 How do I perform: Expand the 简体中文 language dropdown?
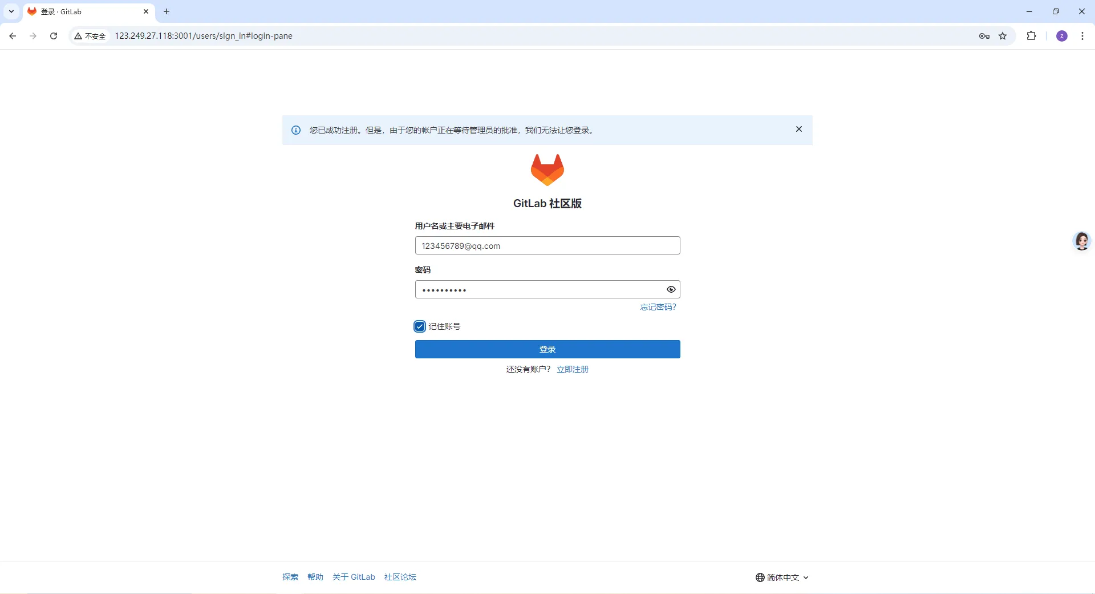(x=782, y=577)
